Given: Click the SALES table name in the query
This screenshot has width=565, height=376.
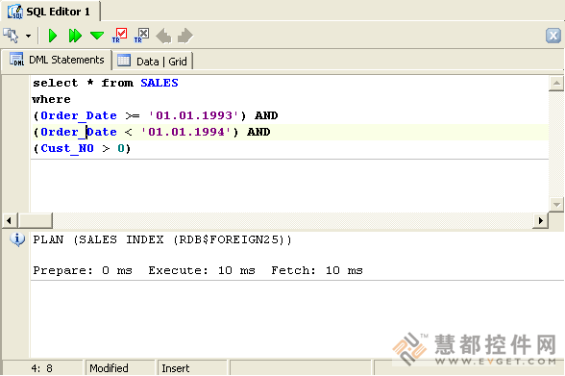Looking at the screenshot, I should coord(160,83).
